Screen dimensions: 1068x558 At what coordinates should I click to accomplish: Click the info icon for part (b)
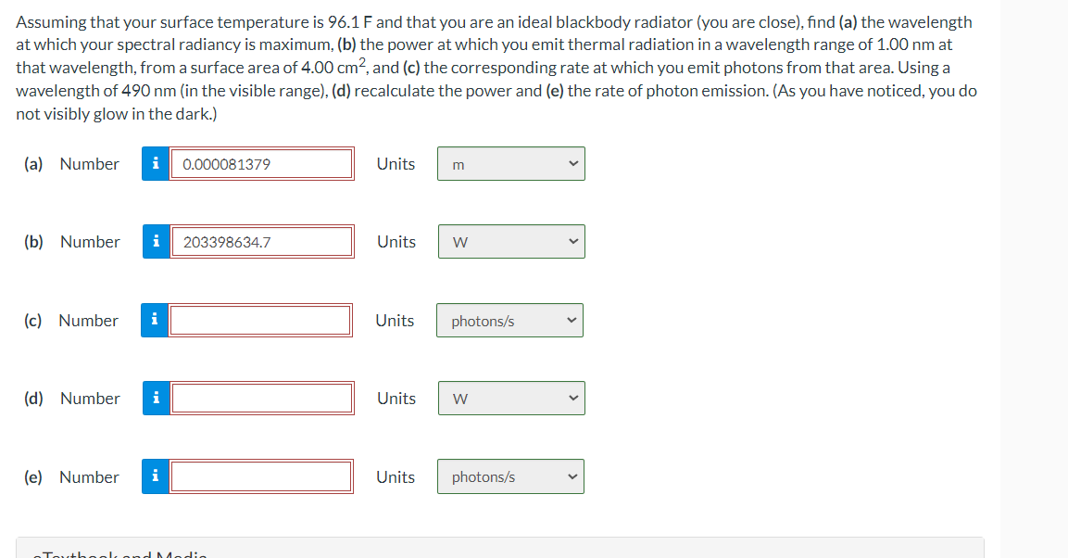pos(156,241)
